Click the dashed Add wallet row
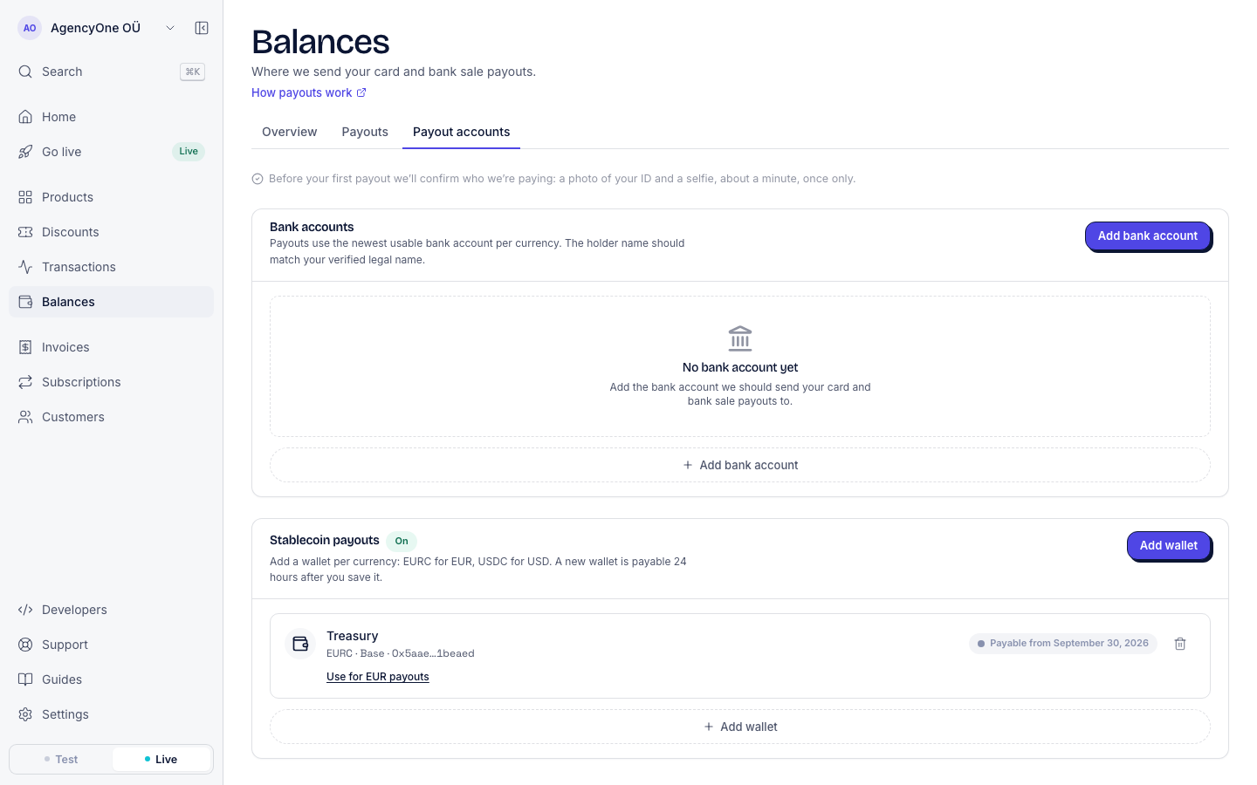Screen dimensions: 1257x785 click(740, 727)
